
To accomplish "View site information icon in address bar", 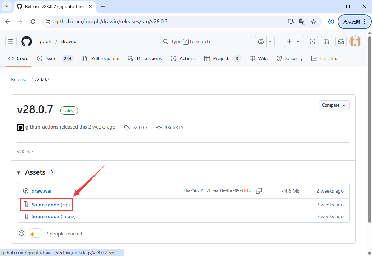I will [x=48, y=22].
